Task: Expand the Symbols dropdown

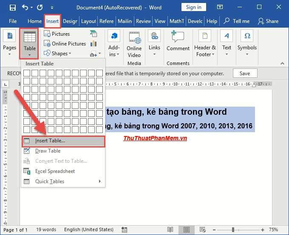Action: 247,43
